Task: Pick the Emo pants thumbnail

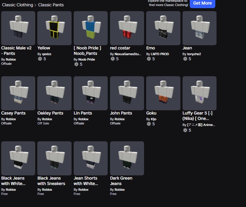Action: [163, 28]
